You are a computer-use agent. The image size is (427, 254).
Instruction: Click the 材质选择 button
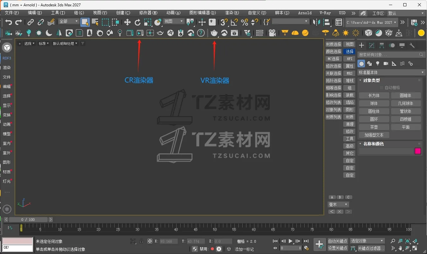tap(334, 44)
